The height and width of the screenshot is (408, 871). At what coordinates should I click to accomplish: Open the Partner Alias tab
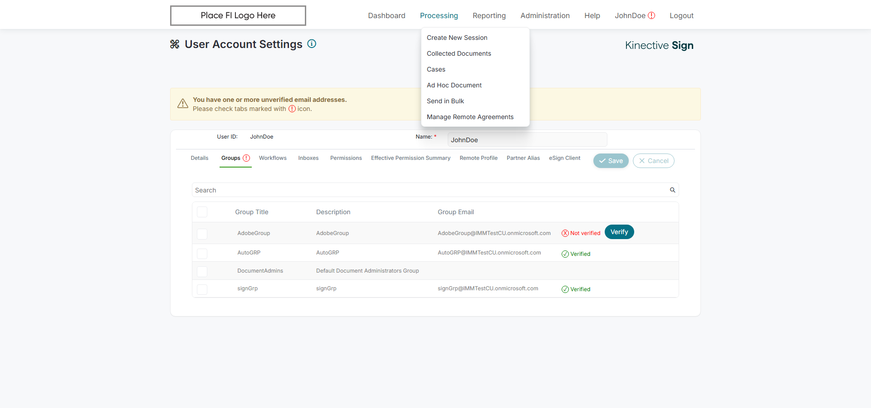coord(523,158)
